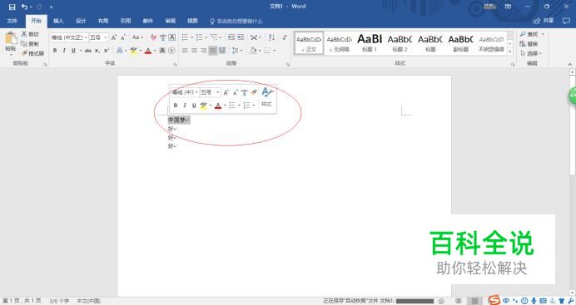Click the Share (共享) button

click(544, 21)
